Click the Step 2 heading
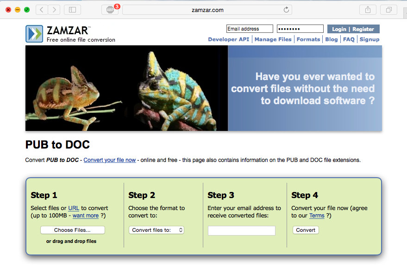 click(142, 195)
